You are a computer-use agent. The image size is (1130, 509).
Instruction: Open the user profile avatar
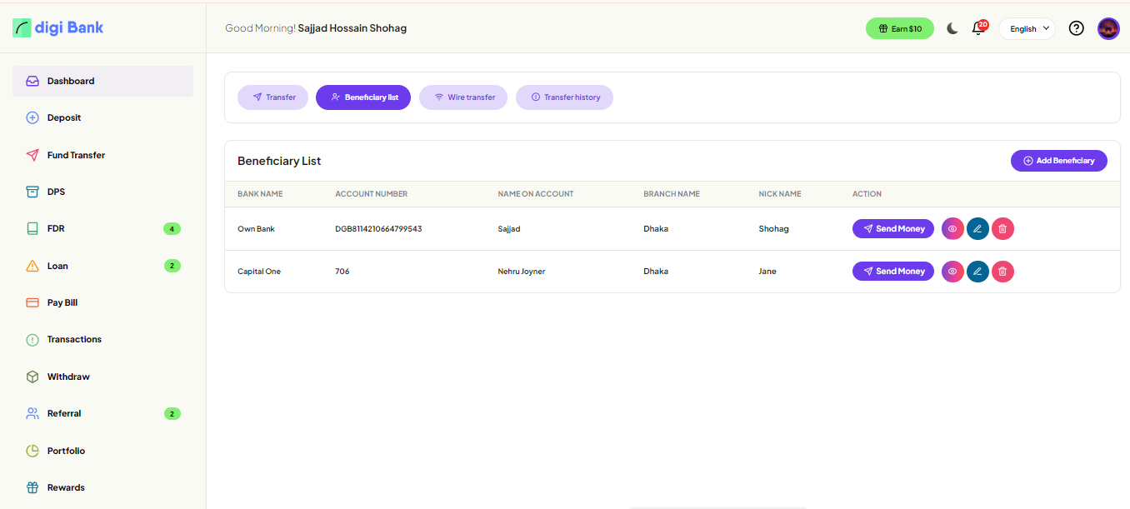[x=1108, y=28]
